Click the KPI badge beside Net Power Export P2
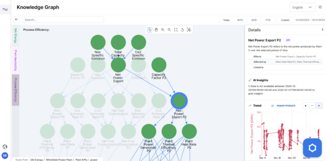The width and height of the screenshot is (326, 161). pyautogui.click(x=288, y=40)
